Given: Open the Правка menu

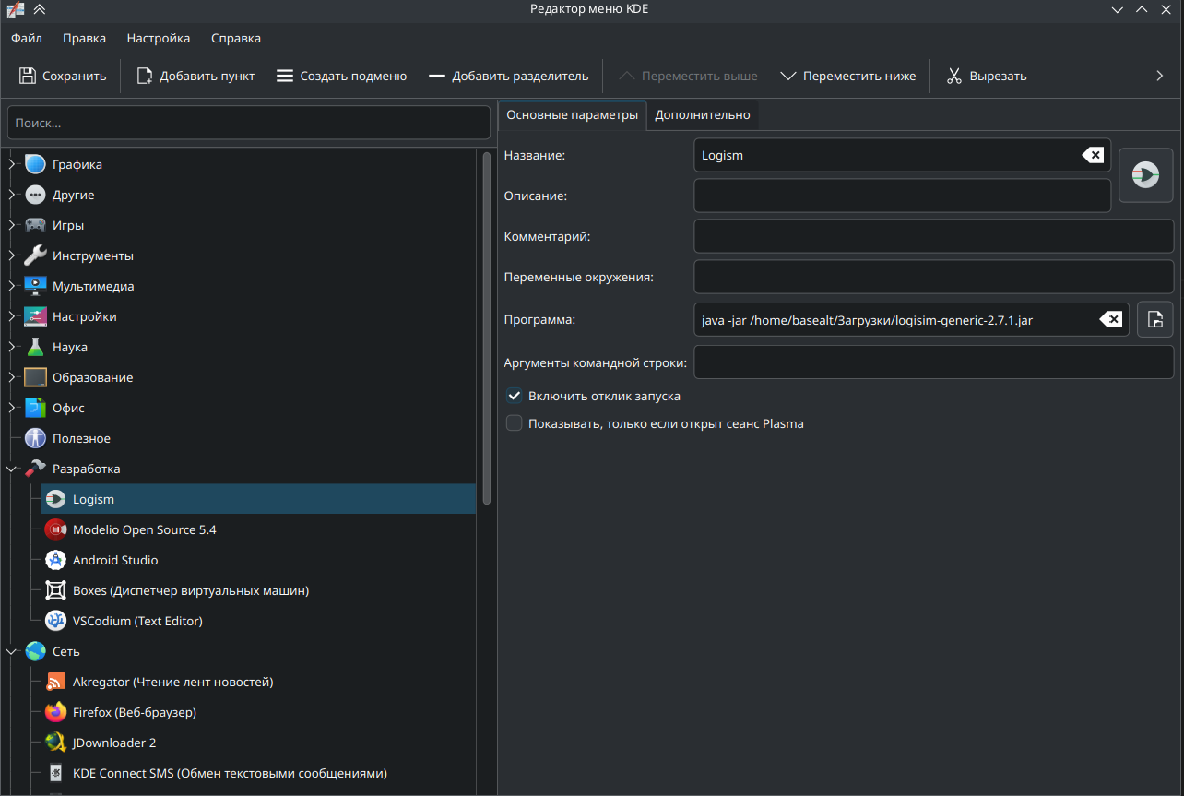Looking at the screenshot, I should [84, 38].
